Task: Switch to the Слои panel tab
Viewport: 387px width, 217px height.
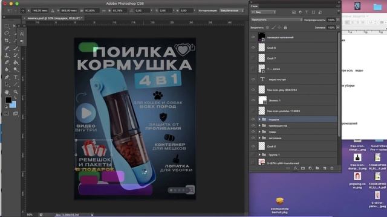Action: click(x=254, y=6)
